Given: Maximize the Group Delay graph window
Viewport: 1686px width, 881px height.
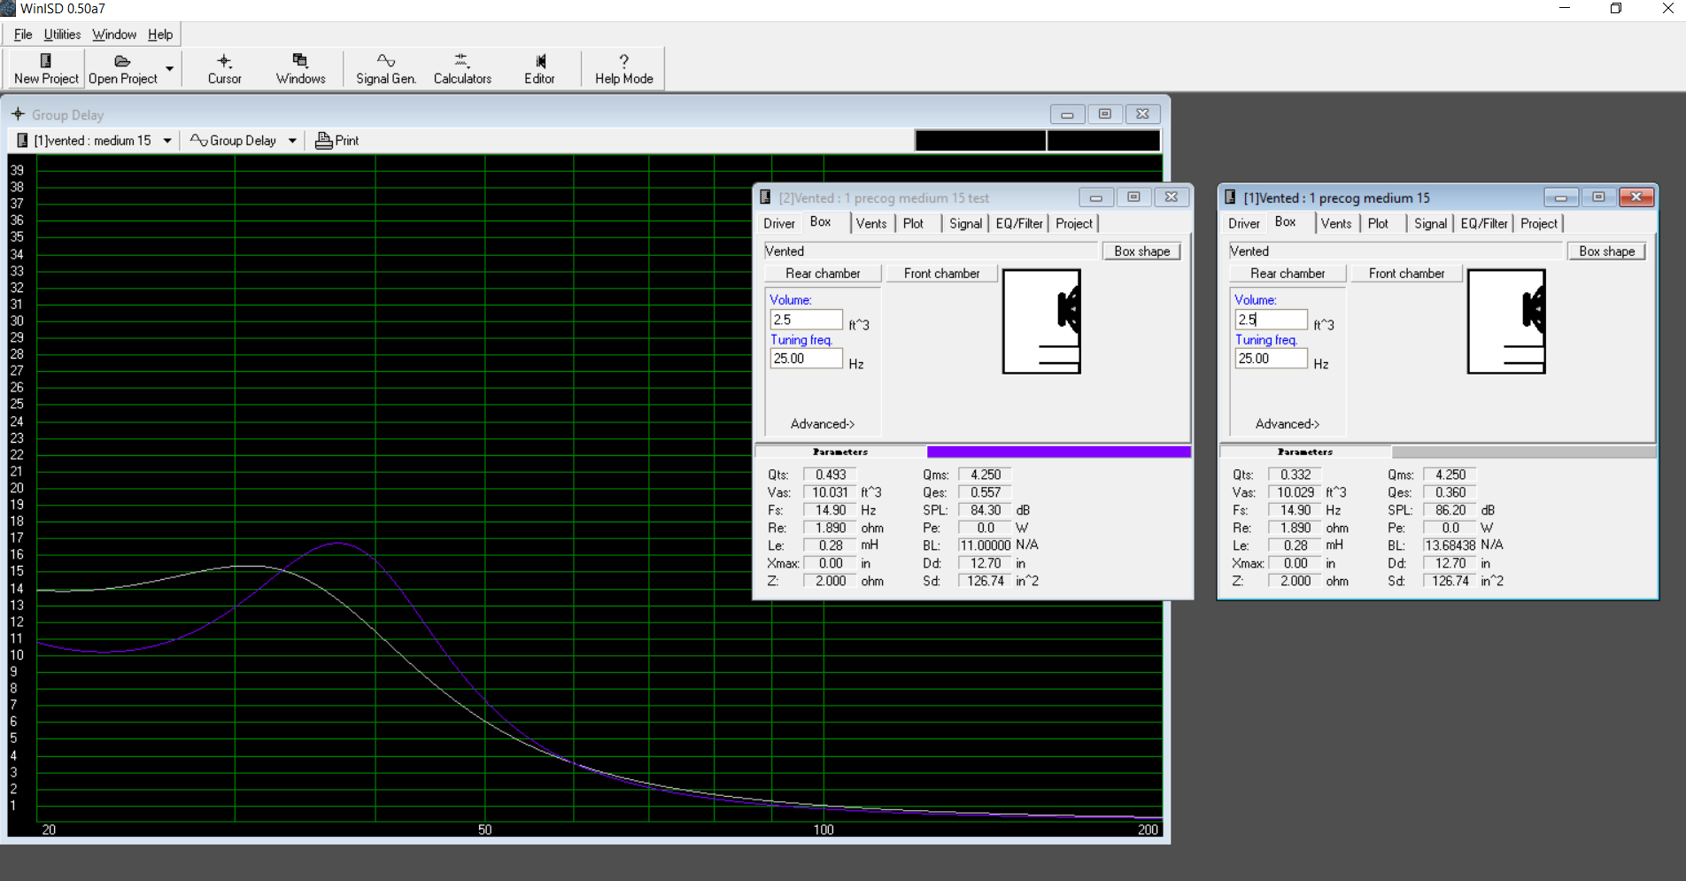Looking at the screenshot, I should [1104, 114].
